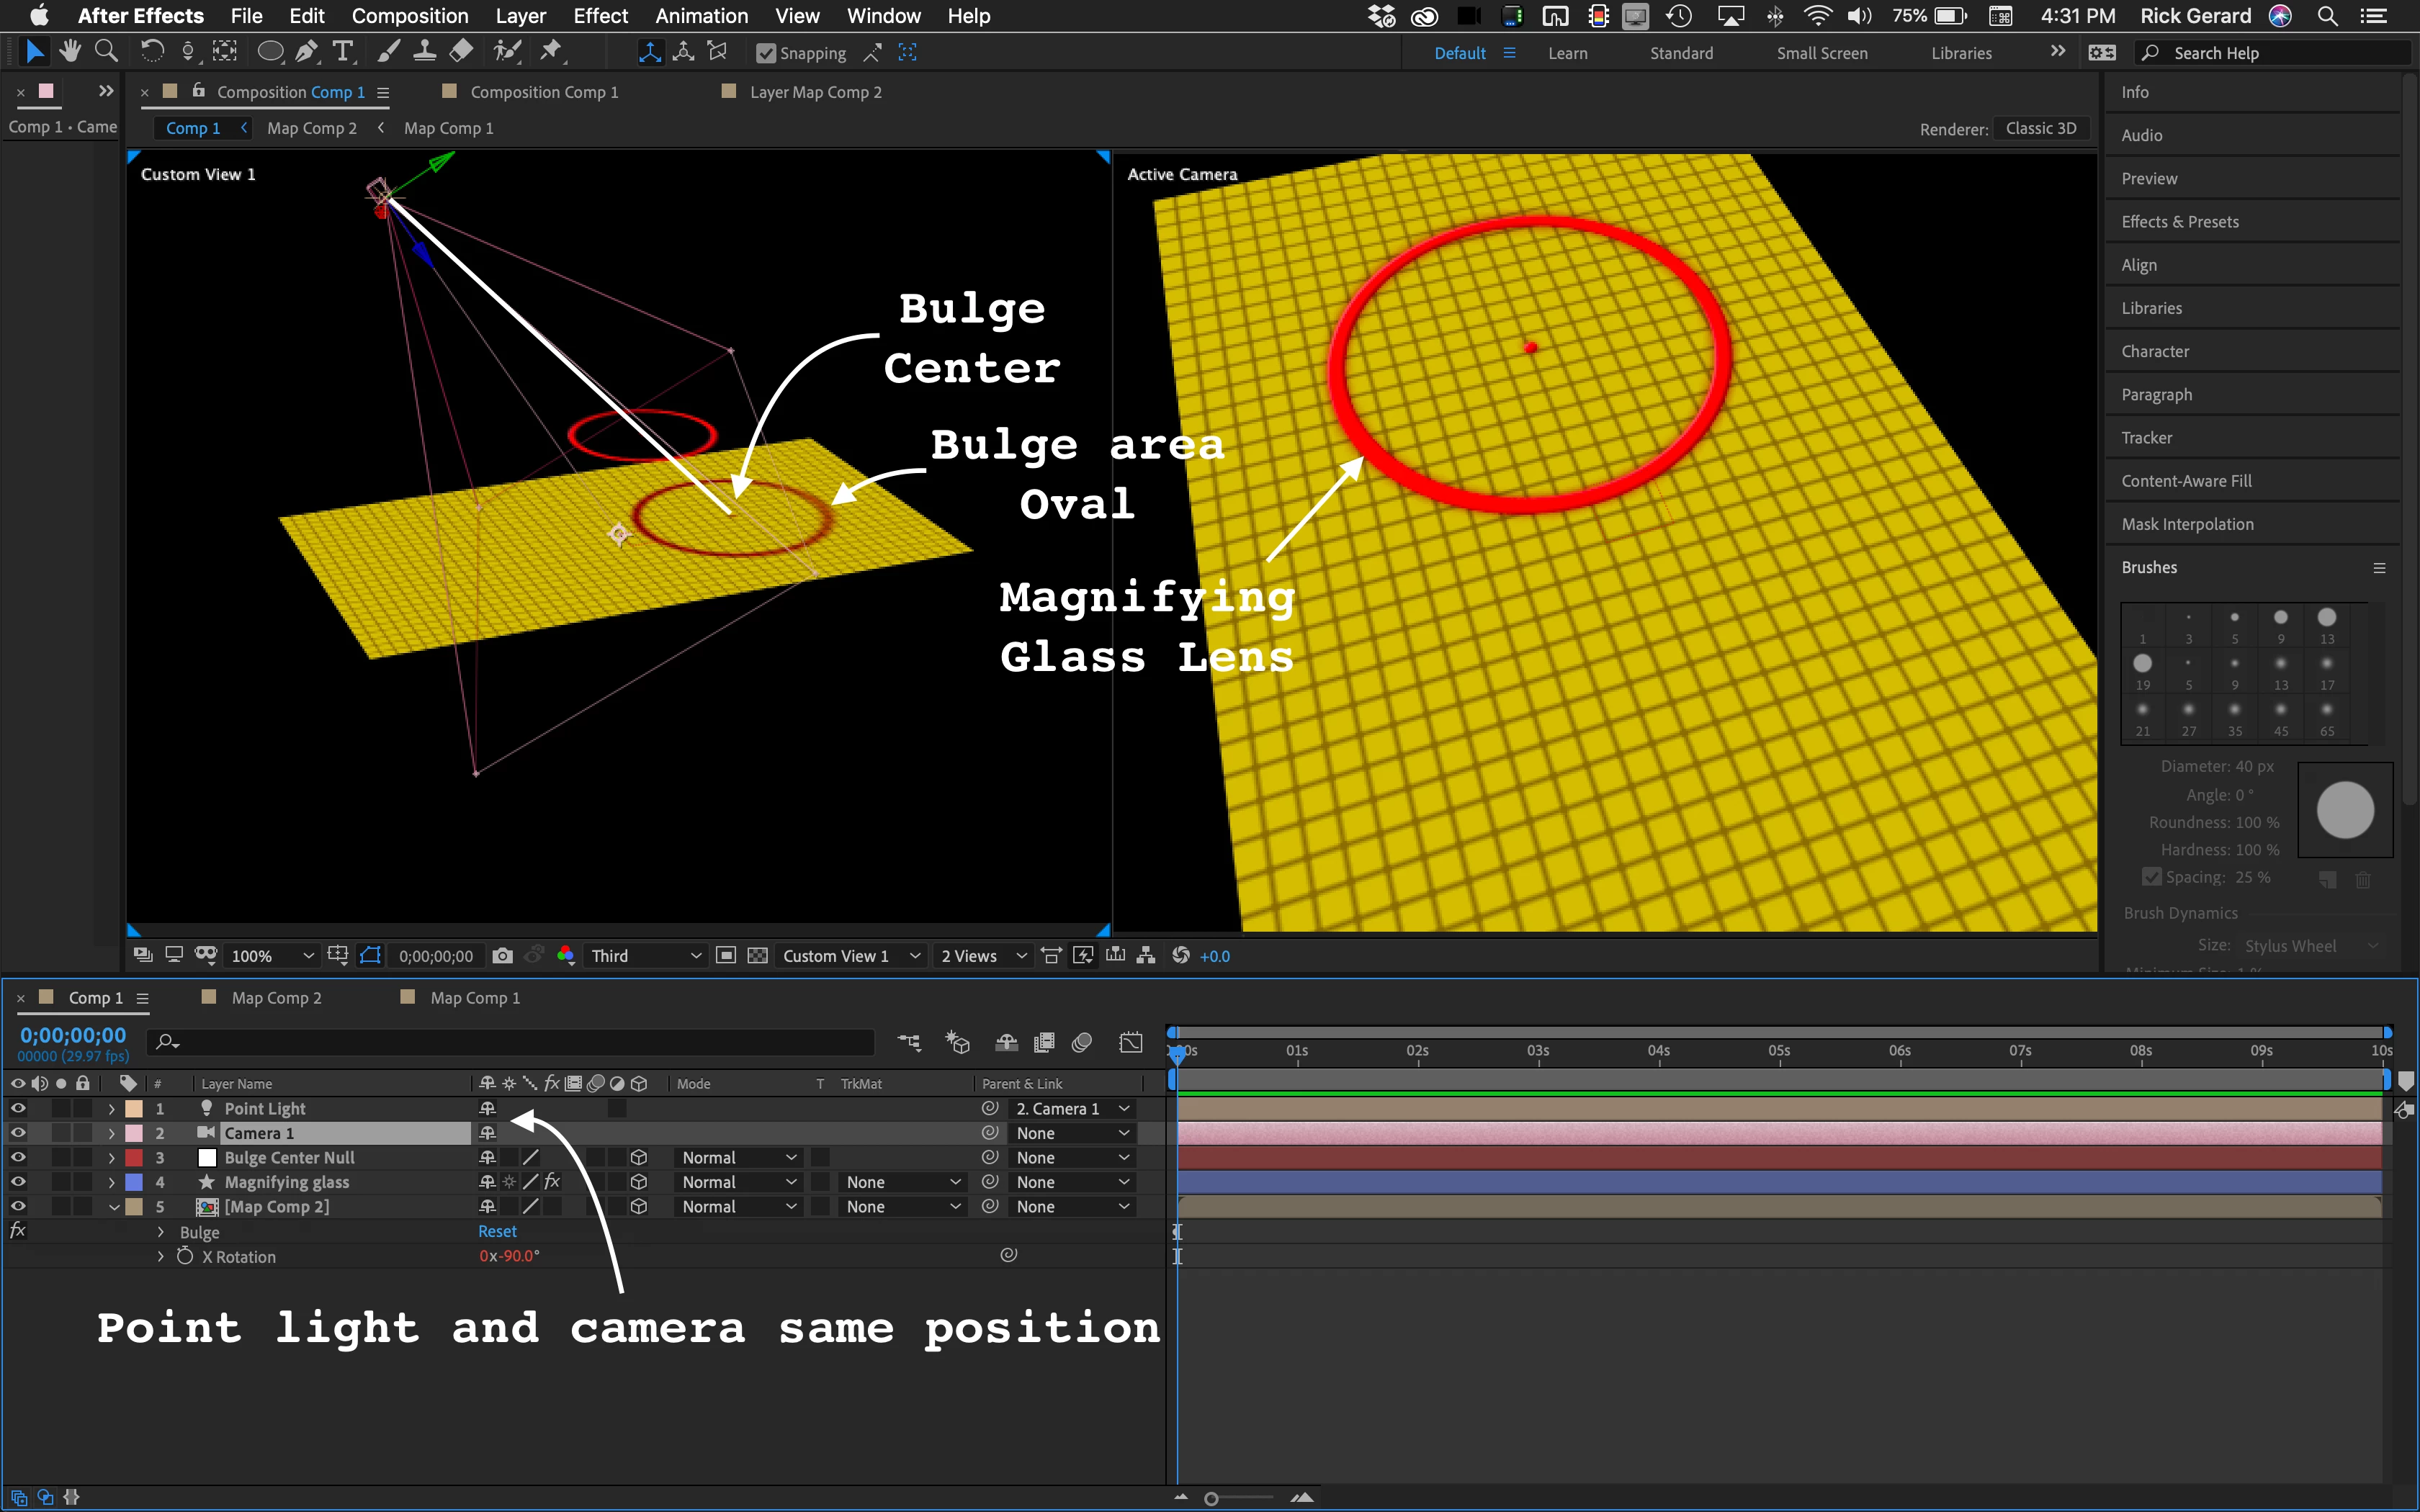Click the Camera 1 pink label swatch
Image resolution: width=2420 pixels, height=1512 pixels.
click(x=134, y=1133)
